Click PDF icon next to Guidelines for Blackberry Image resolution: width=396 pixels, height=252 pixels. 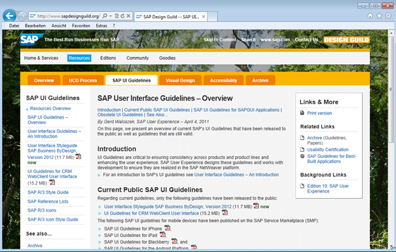[174, 241]
